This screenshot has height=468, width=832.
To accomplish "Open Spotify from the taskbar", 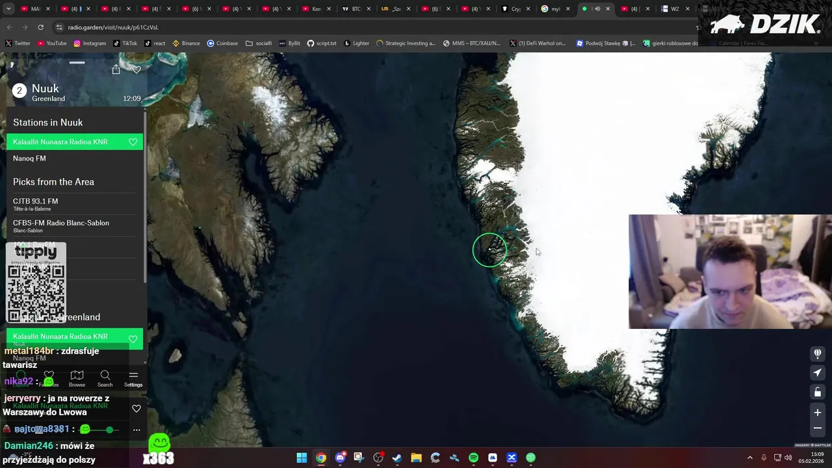I will coord(473,458).
